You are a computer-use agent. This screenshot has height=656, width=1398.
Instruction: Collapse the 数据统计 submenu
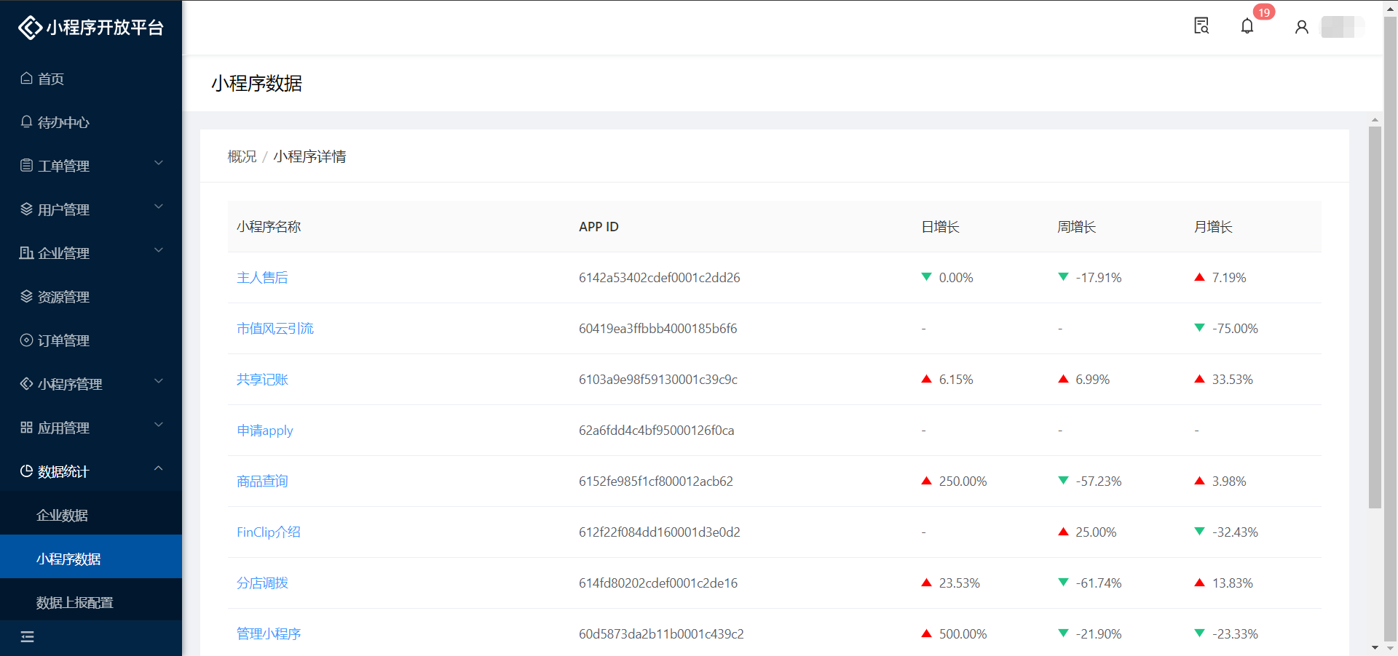coord(159,469)
